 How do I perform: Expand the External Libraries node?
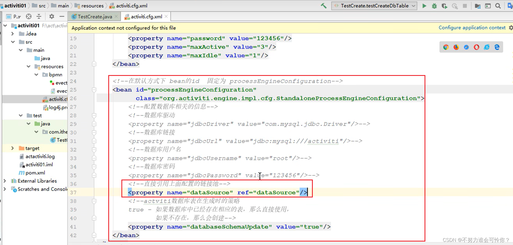click(x=5, y=181)
